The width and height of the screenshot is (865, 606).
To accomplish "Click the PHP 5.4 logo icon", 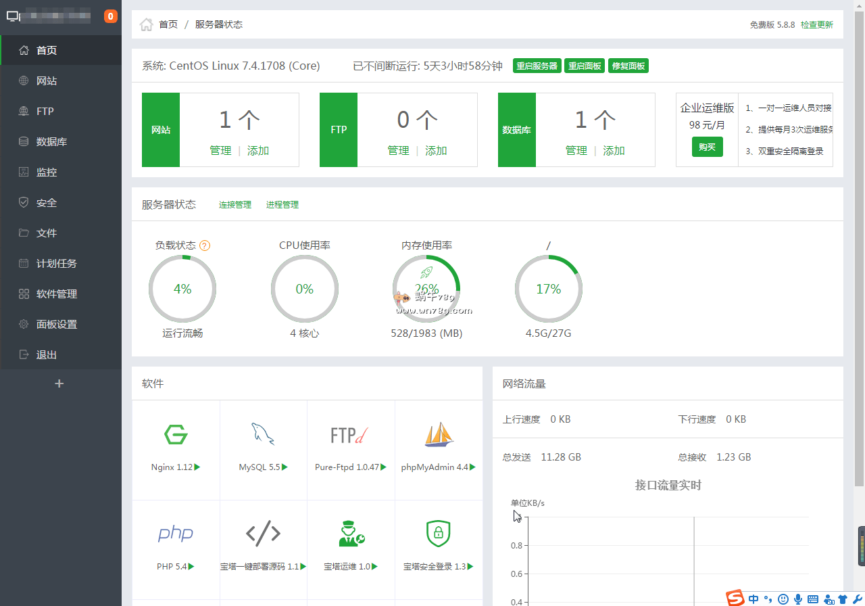I will (176, 533).
